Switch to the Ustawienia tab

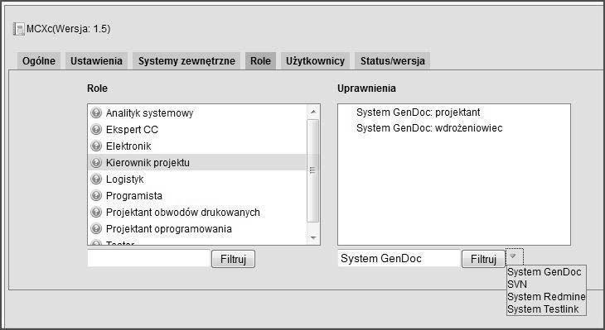(96, 61)
